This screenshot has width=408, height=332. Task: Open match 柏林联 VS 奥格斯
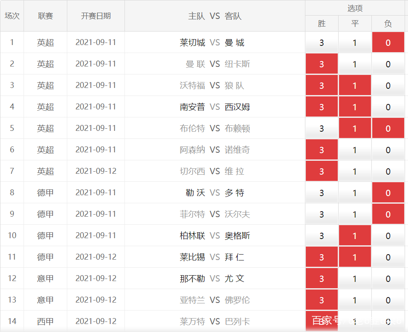coord(215,235)
